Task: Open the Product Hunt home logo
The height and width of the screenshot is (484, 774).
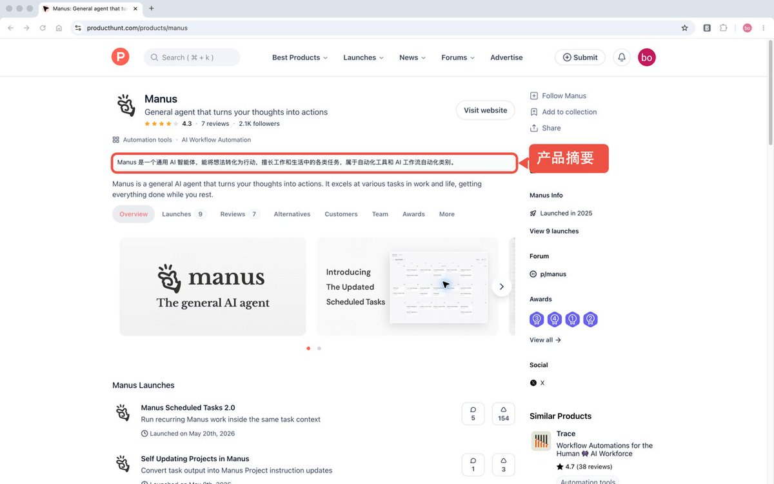Action: click(x=120, y=57)
